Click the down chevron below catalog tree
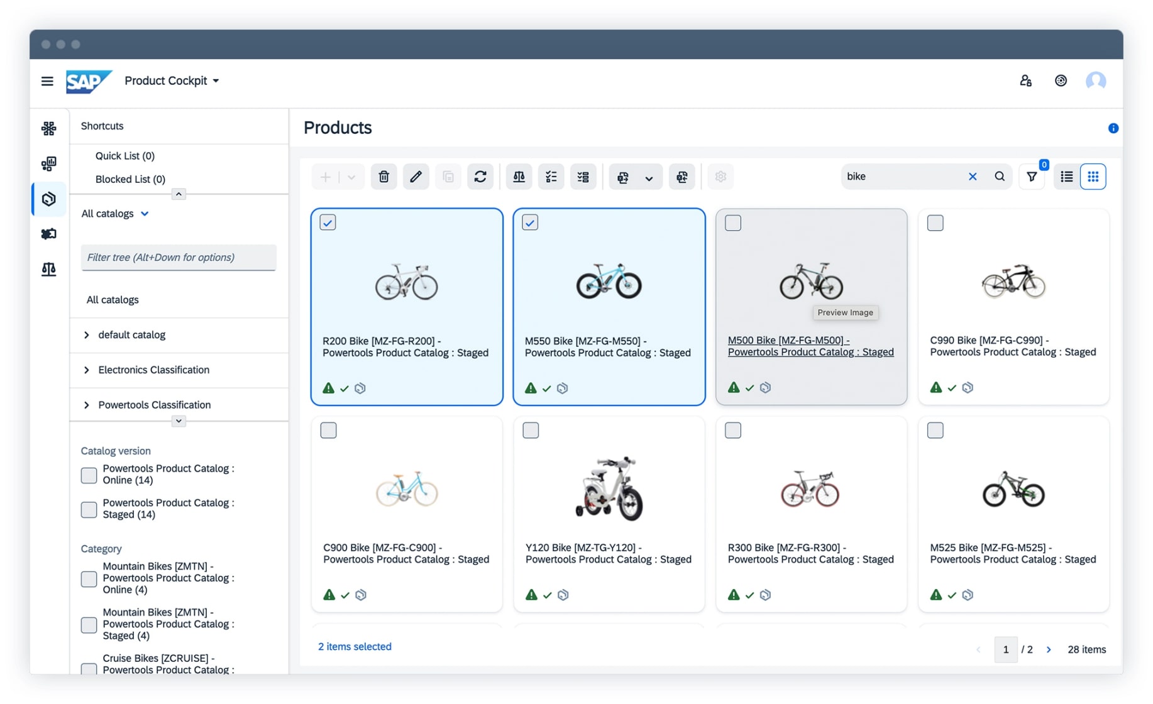Screen dimensions: 1153x704 [179, 421]
